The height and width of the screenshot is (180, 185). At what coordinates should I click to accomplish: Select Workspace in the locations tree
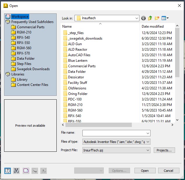point(20,17)
